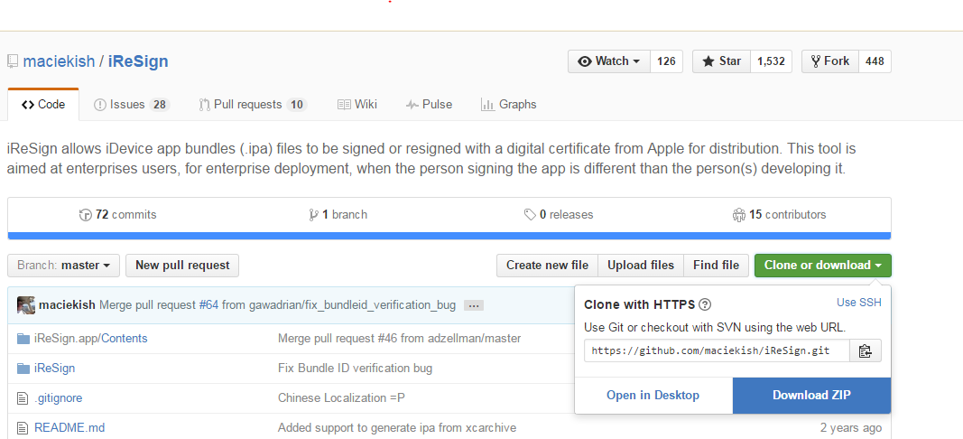Fork the repository with the Fork button
Viewport: 963px width, 439px height.
[x=829, y=61]
